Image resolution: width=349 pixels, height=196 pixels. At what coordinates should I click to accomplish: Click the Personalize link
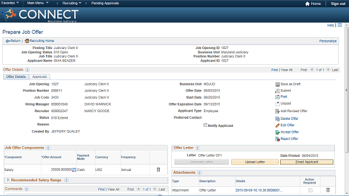328,41
